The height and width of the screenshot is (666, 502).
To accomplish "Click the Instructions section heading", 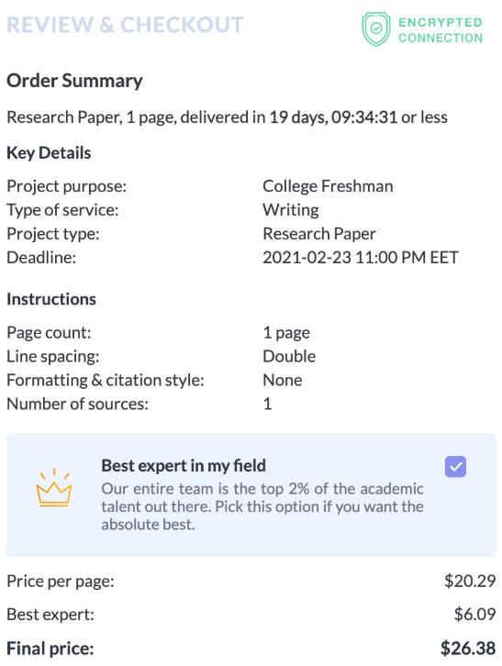I will click(x=51, y=299).
